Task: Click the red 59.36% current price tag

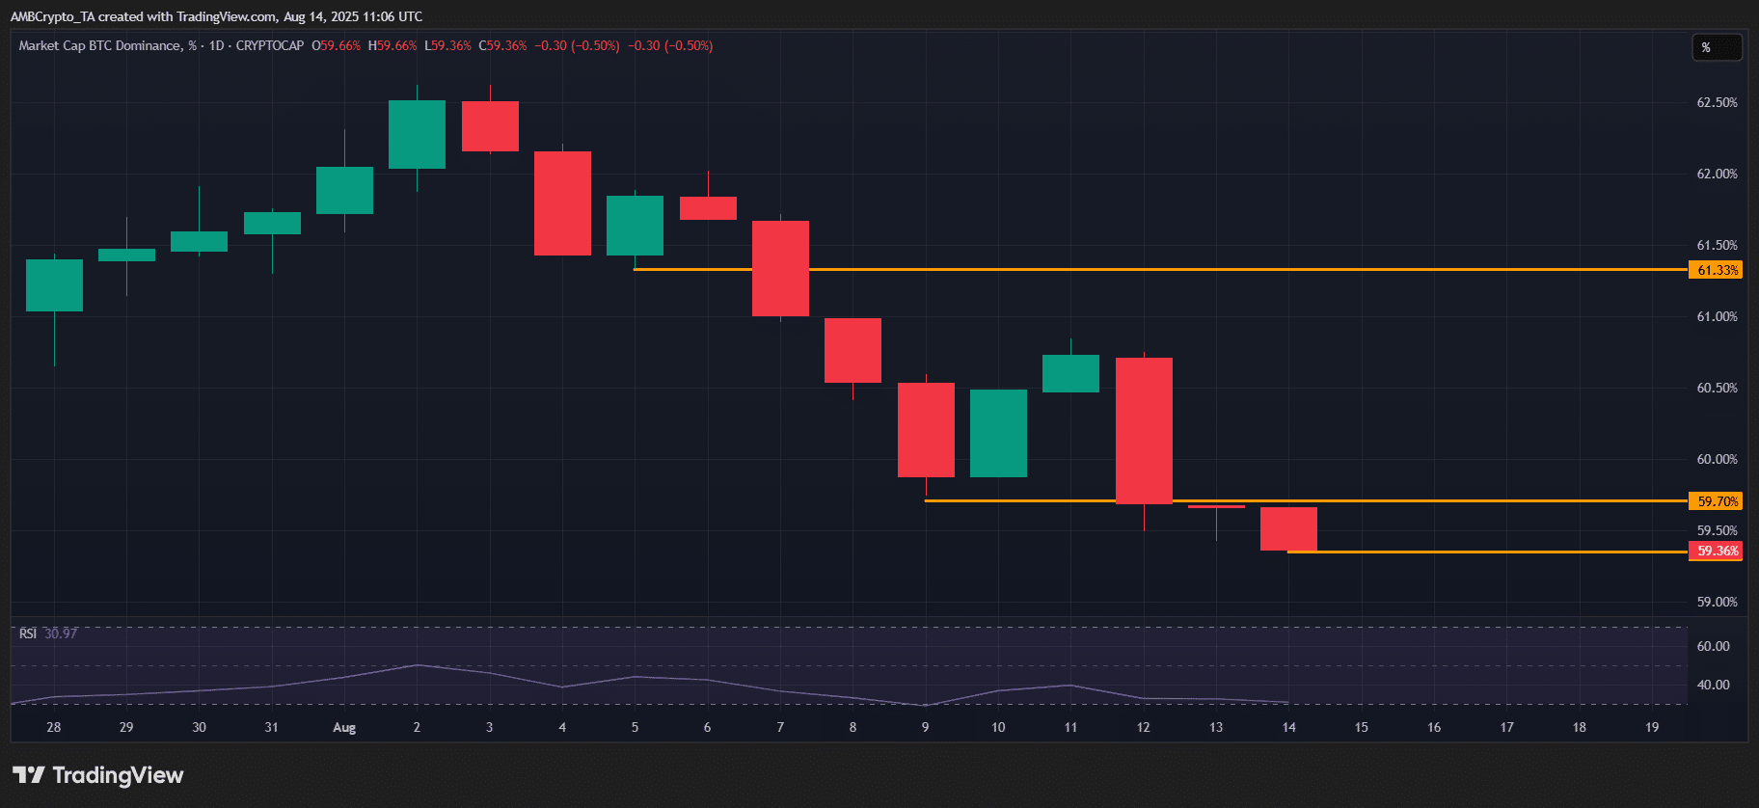Action: pyautogui.click(x=1717, y=552)
